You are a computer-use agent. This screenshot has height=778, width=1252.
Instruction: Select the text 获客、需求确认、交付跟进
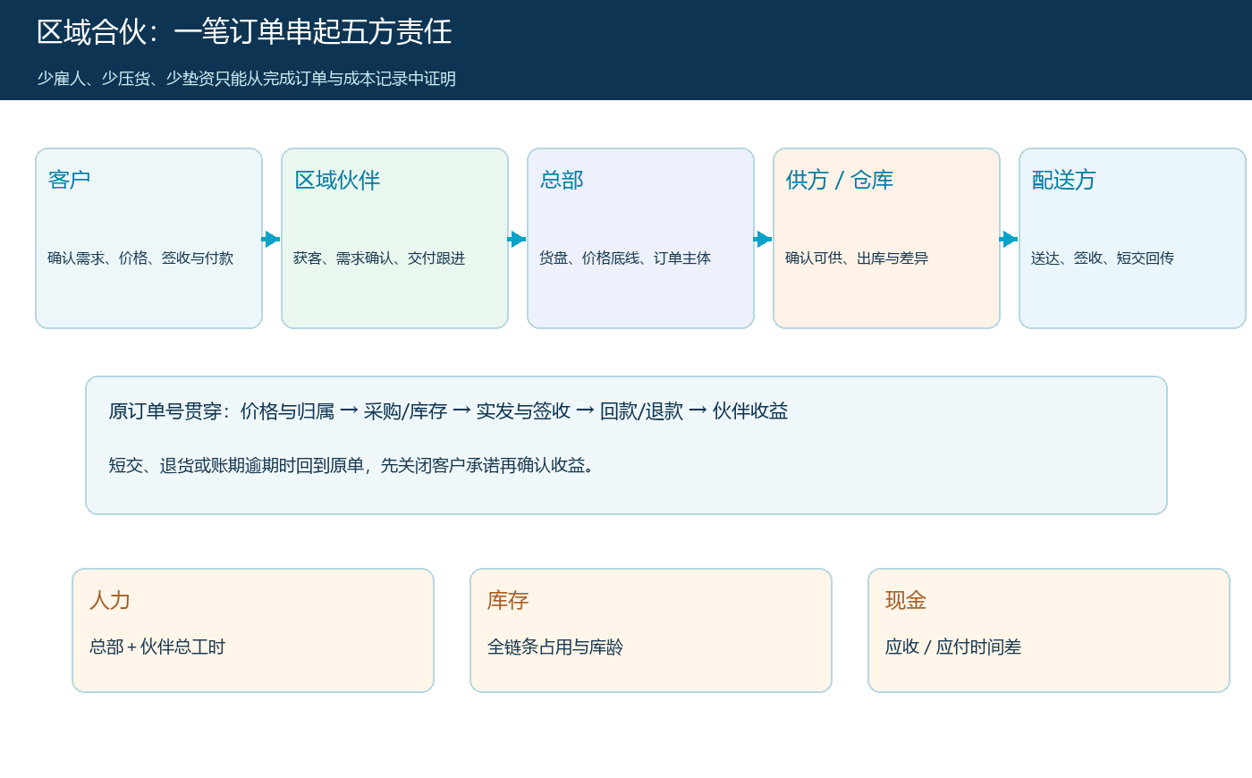tap(379, 258)
